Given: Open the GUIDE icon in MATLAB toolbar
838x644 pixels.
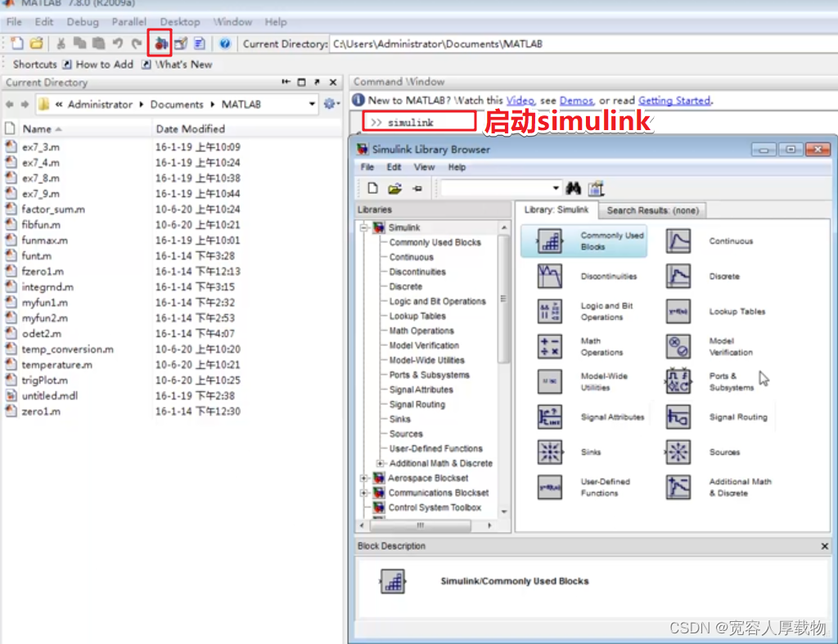Looking at the screenshot, I should click(x=181, y=43).
